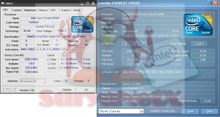
Task: Click the Ext. Model value 17
Action: click(x=57, y=45)
